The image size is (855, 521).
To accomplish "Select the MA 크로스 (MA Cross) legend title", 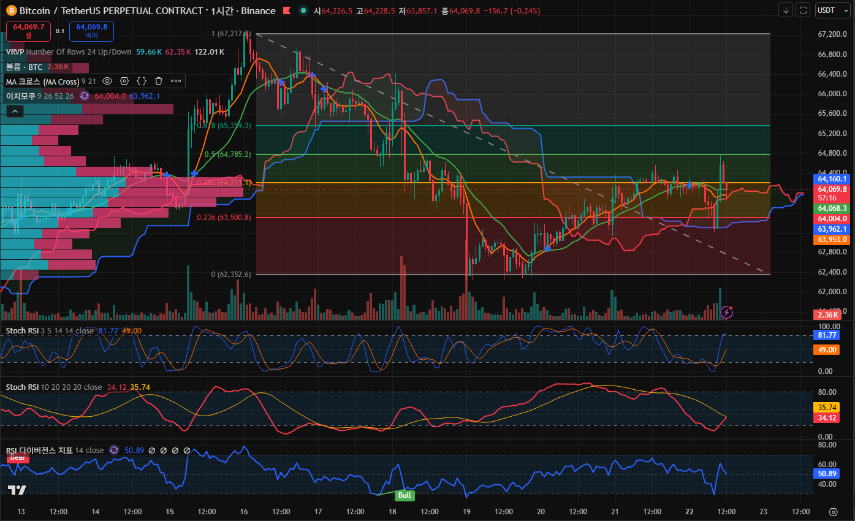I will pyautogui.click(x=42, y=81).
